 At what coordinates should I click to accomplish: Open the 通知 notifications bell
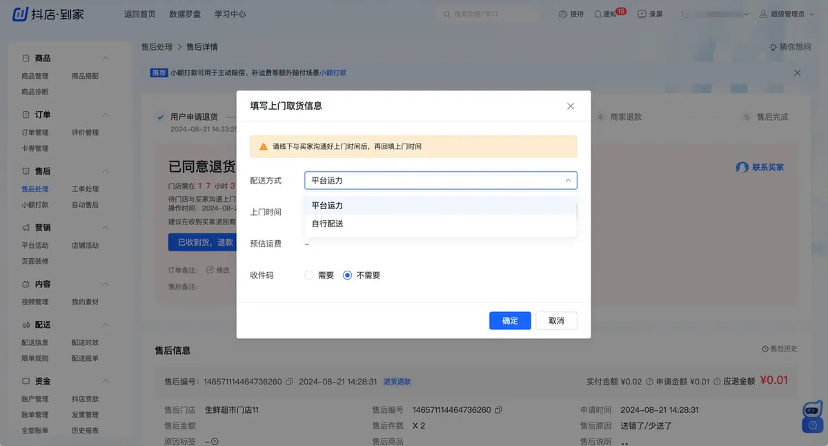[598, 14]
